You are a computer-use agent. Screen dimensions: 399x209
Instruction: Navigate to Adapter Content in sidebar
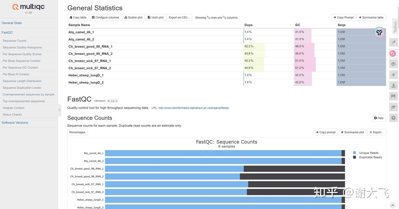pos(14,108)
